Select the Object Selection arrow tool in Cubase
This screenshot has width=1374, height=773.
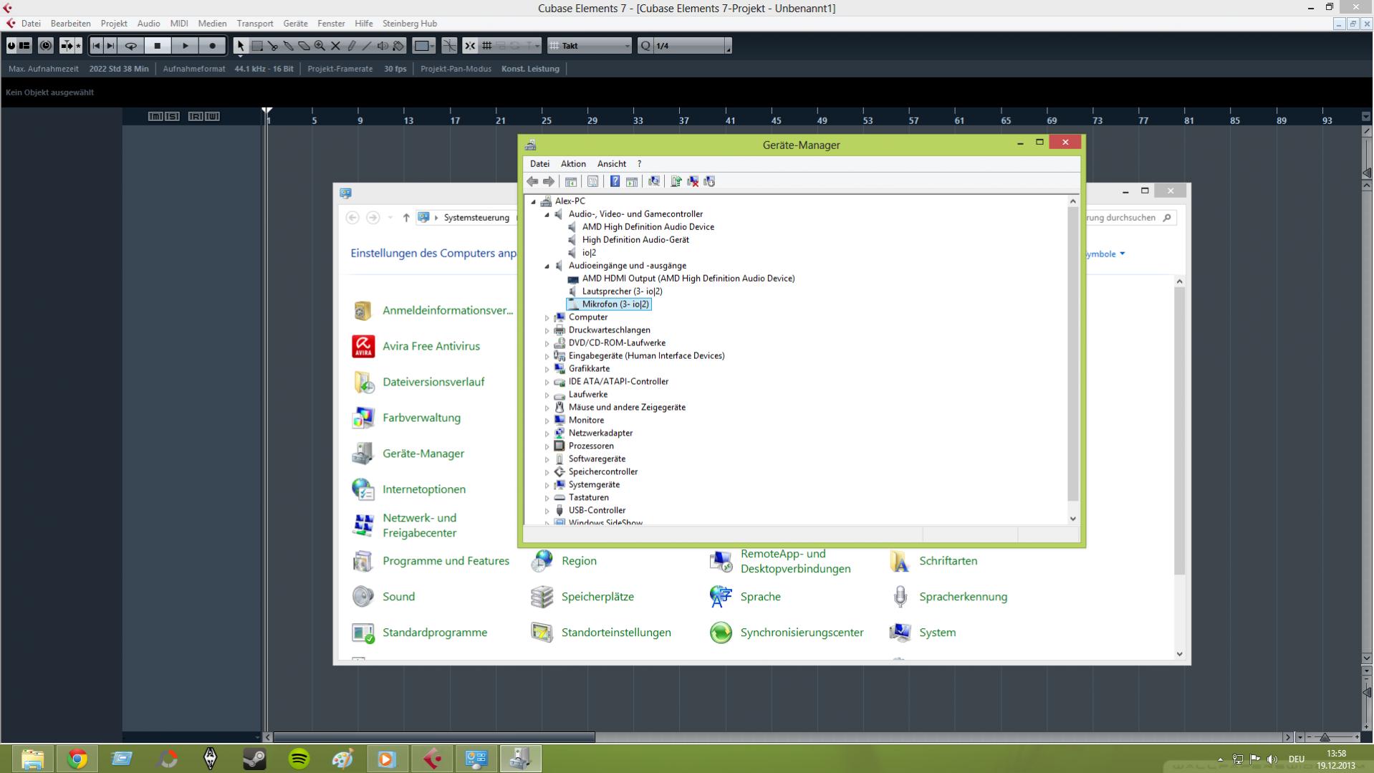click(x=240, y=46)
